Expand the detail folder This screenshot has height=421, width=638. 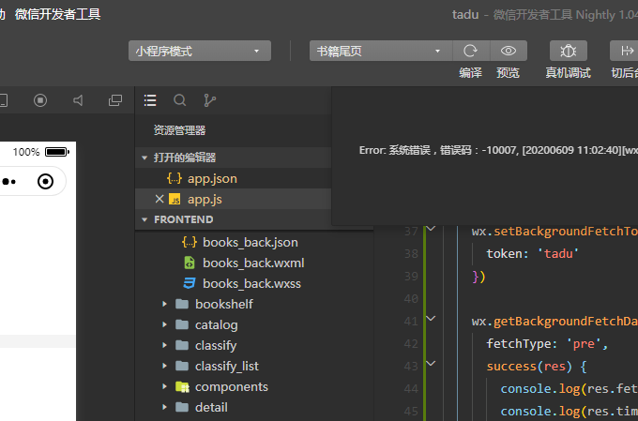(164, 407)
